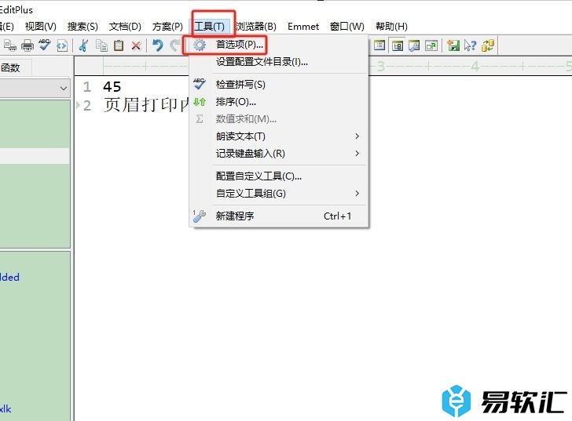Switch to the 函数 side panel tab
Viewport: 572px width, 421px height.
11,67
